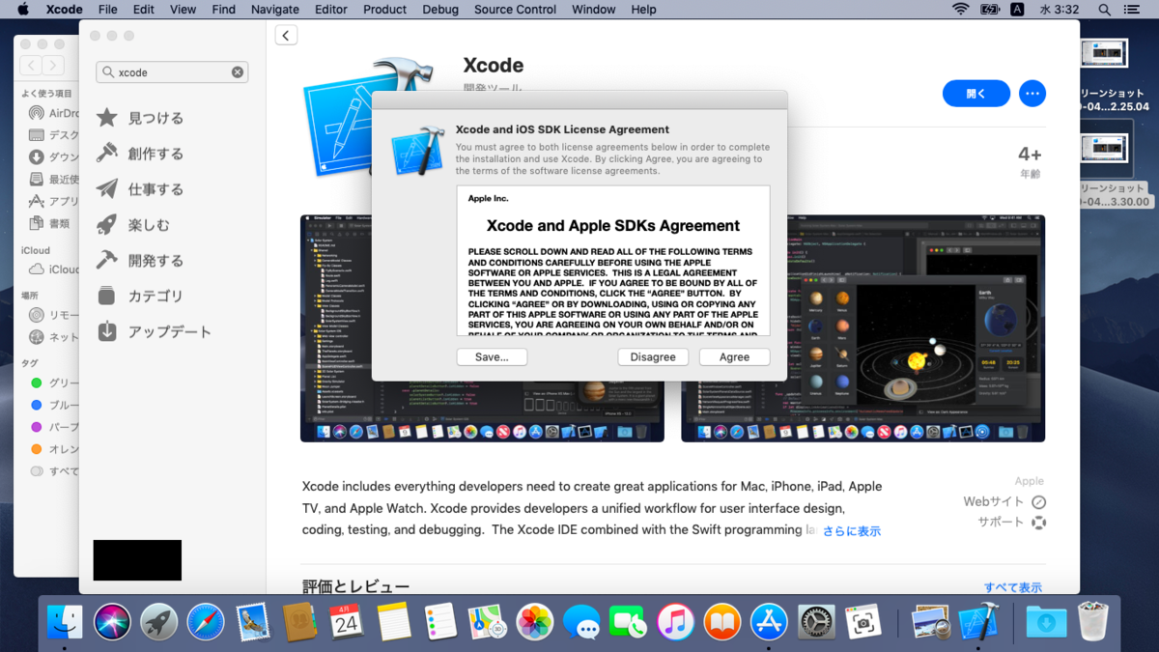Open Preview from the Dock
1159x652 pixels.
click(x=931, y=622)
